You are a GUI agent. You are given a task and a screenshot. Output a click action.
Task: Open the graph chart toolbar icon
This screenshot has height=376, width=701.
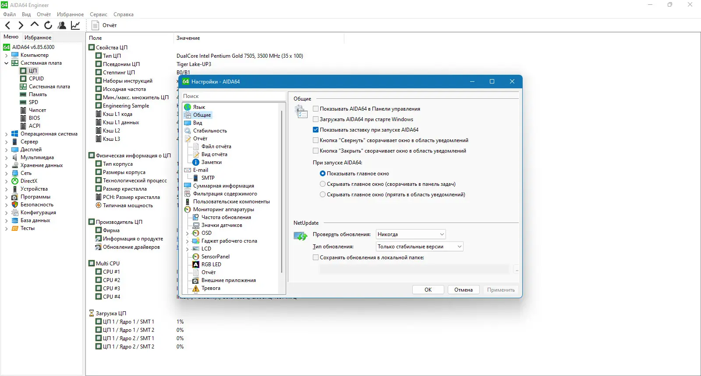click(x=75, y=25)
